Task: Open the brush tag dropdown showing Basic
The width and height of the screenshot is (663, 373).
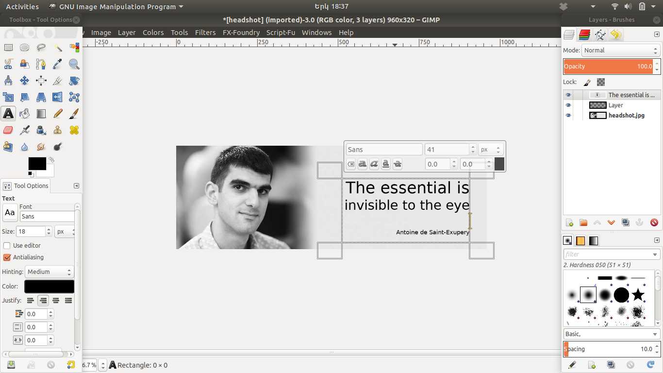Action: click(x=611, y=334)
